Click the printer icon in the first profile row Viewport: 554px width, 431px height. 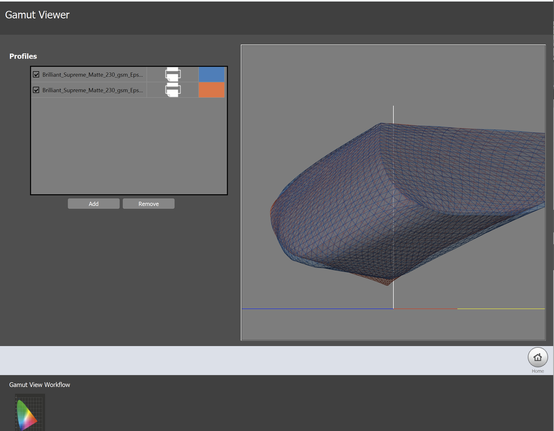click(x=173, y=74)
